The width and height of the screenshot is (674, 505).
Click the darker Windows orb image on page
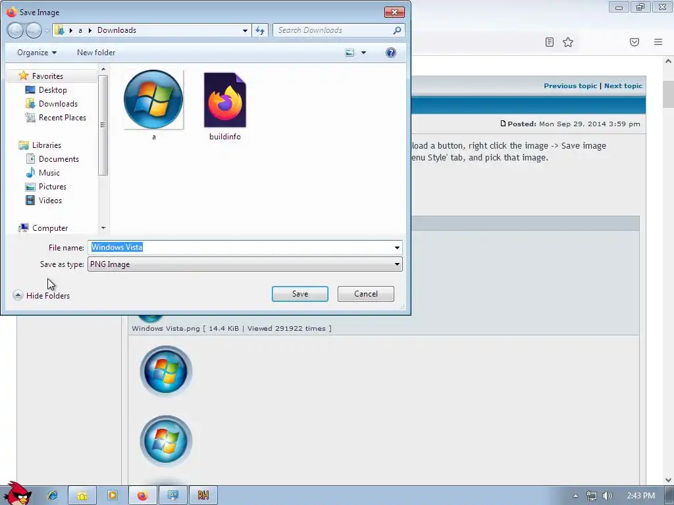click(x=166, y=372)
